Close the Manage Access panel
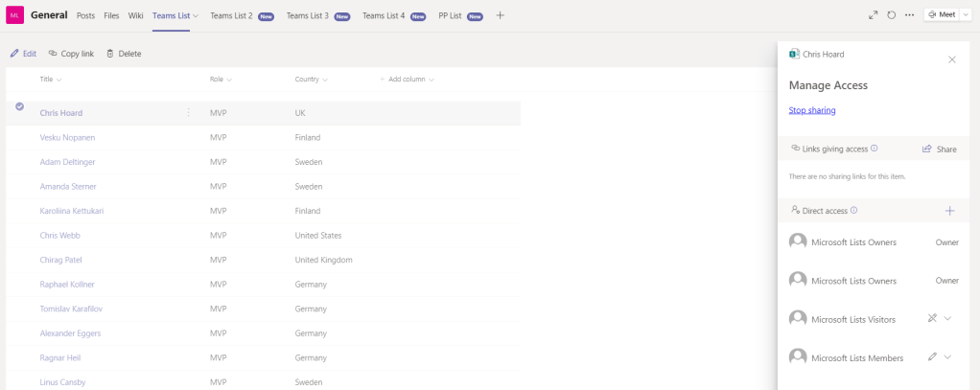Image resolution: width=980 pixels, height=390 pixels. (951, 59)
